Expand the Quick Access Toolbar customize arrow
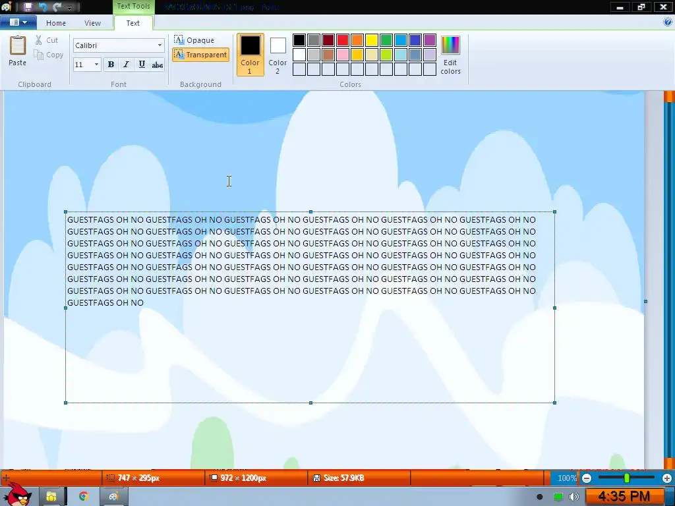The height and width of the screenshot is (506, 675). [69, 7]
